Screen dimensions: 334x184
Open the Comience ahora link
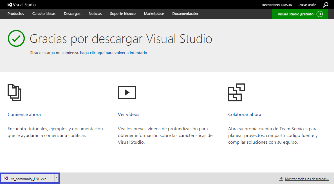(24, 115)
